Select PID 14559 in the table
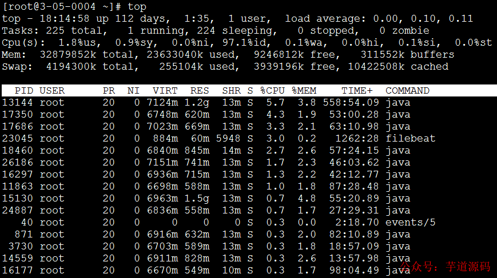Viewport: 497px width, 278px height. (x=17, y=259)
